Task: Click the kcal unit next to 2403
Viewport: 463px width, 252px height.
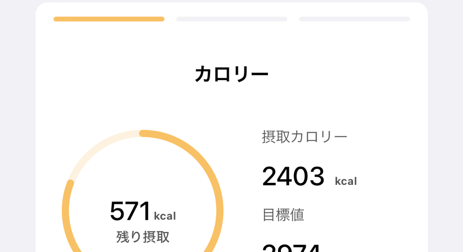Action: click(x=346, y=181)
